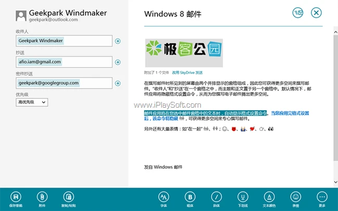Open the 文本颜色 text color picker
The width and height of the screenshot is (338, 211).
pos(269,197)
